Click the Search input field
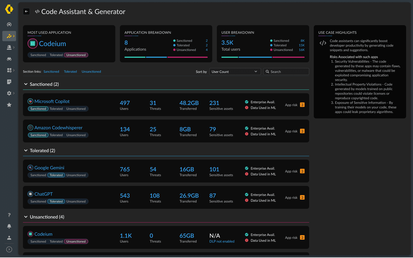The height and width of the screenshot is (258, 413). point(286,72)
